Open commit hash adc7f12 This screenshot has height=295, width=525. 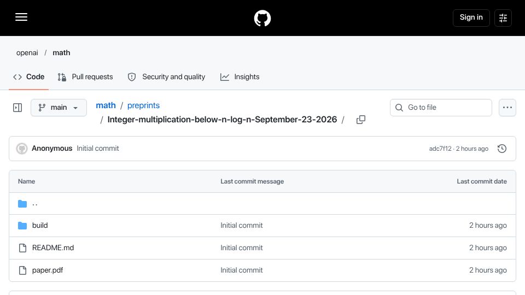pyautogui.click(x=440, y=149)
